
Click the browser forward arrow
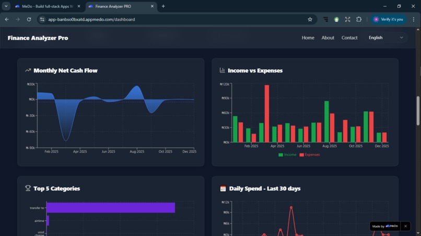click(18, 19)
